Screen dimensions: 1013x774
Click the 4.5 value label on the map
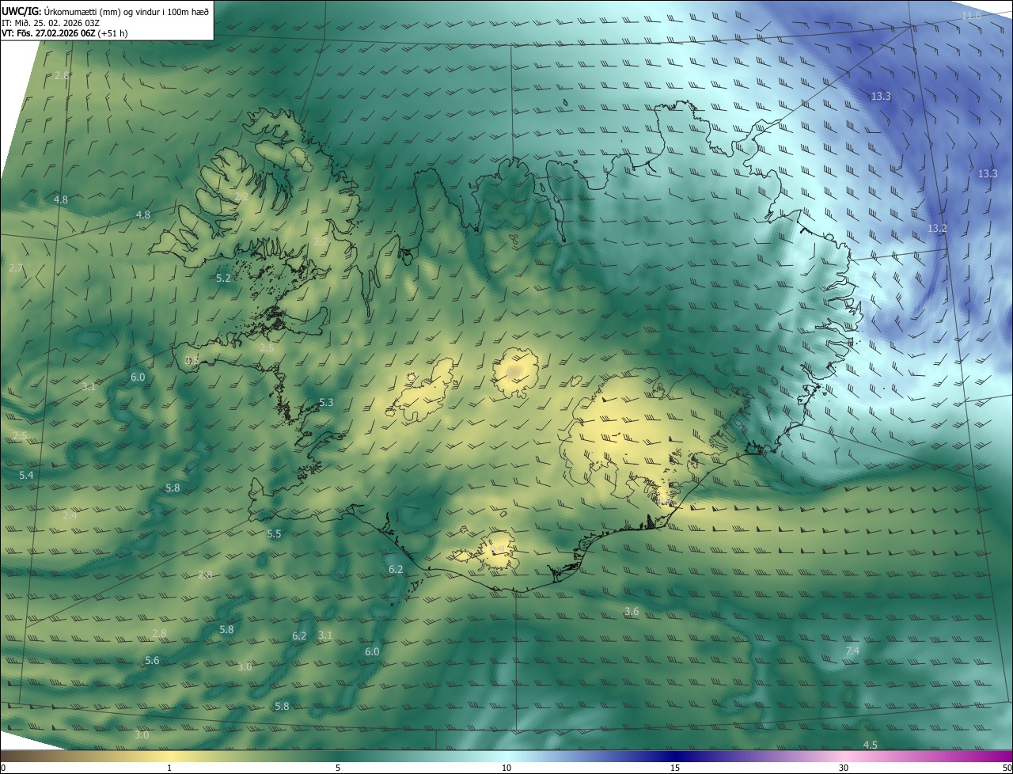pyautogui.click(x=870, y=745)
